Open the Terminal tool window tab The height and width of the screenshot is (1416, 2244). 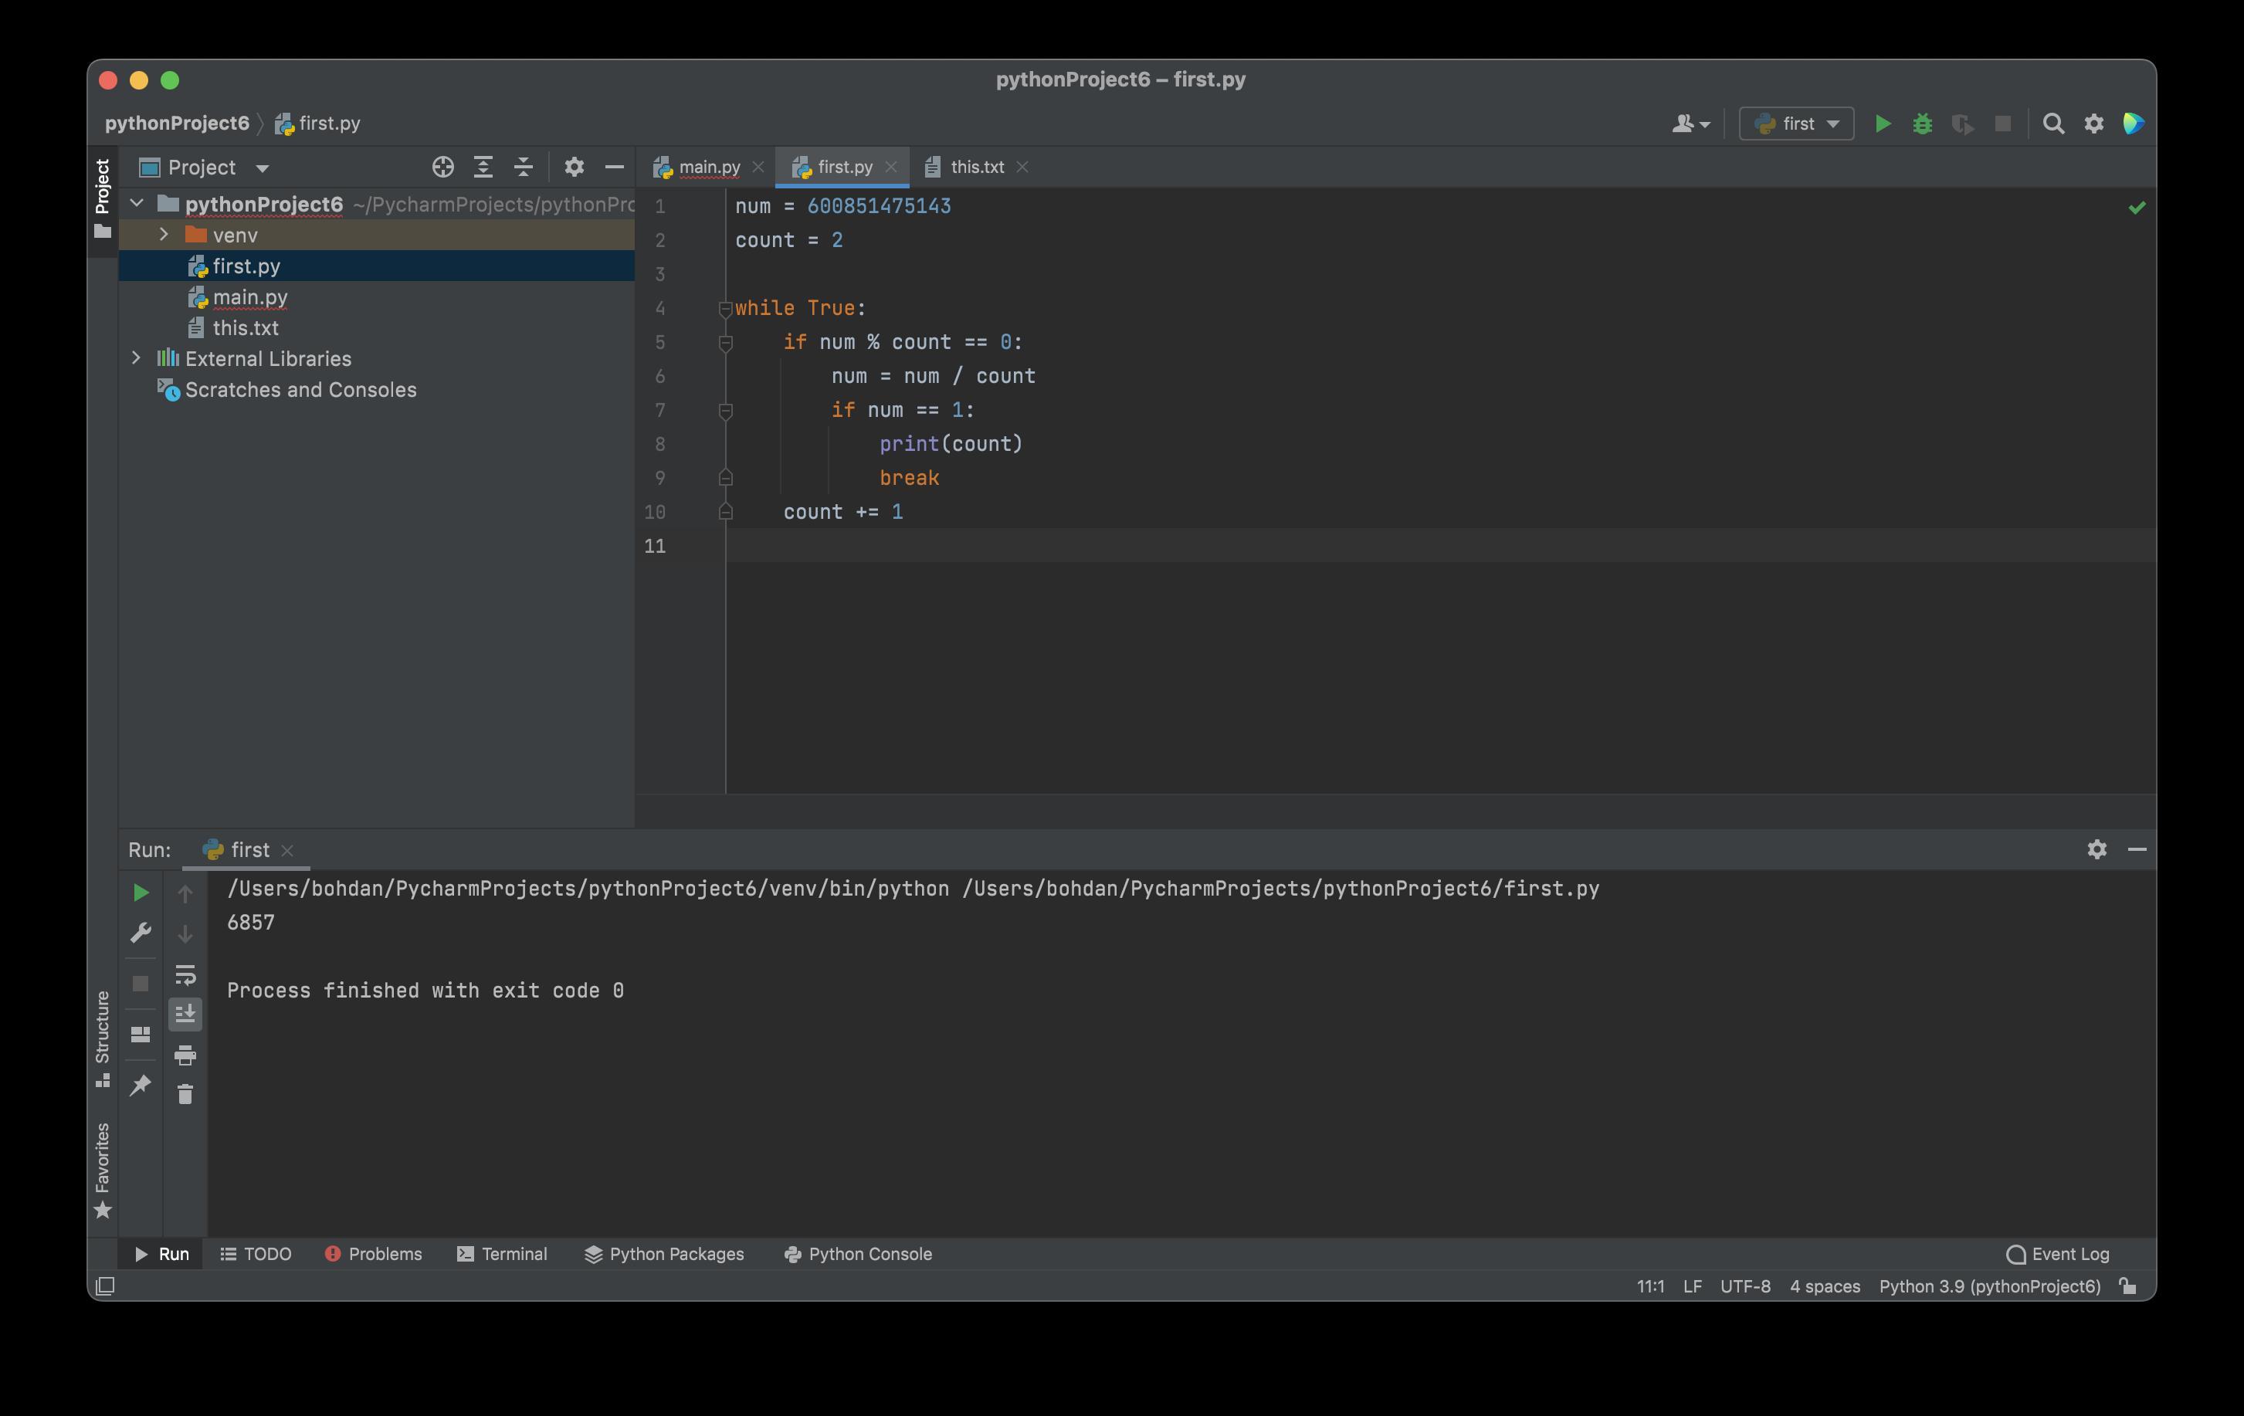[502, 1254]
